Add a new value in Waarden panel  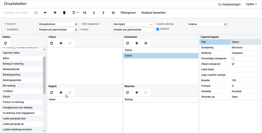coord(137,93)
